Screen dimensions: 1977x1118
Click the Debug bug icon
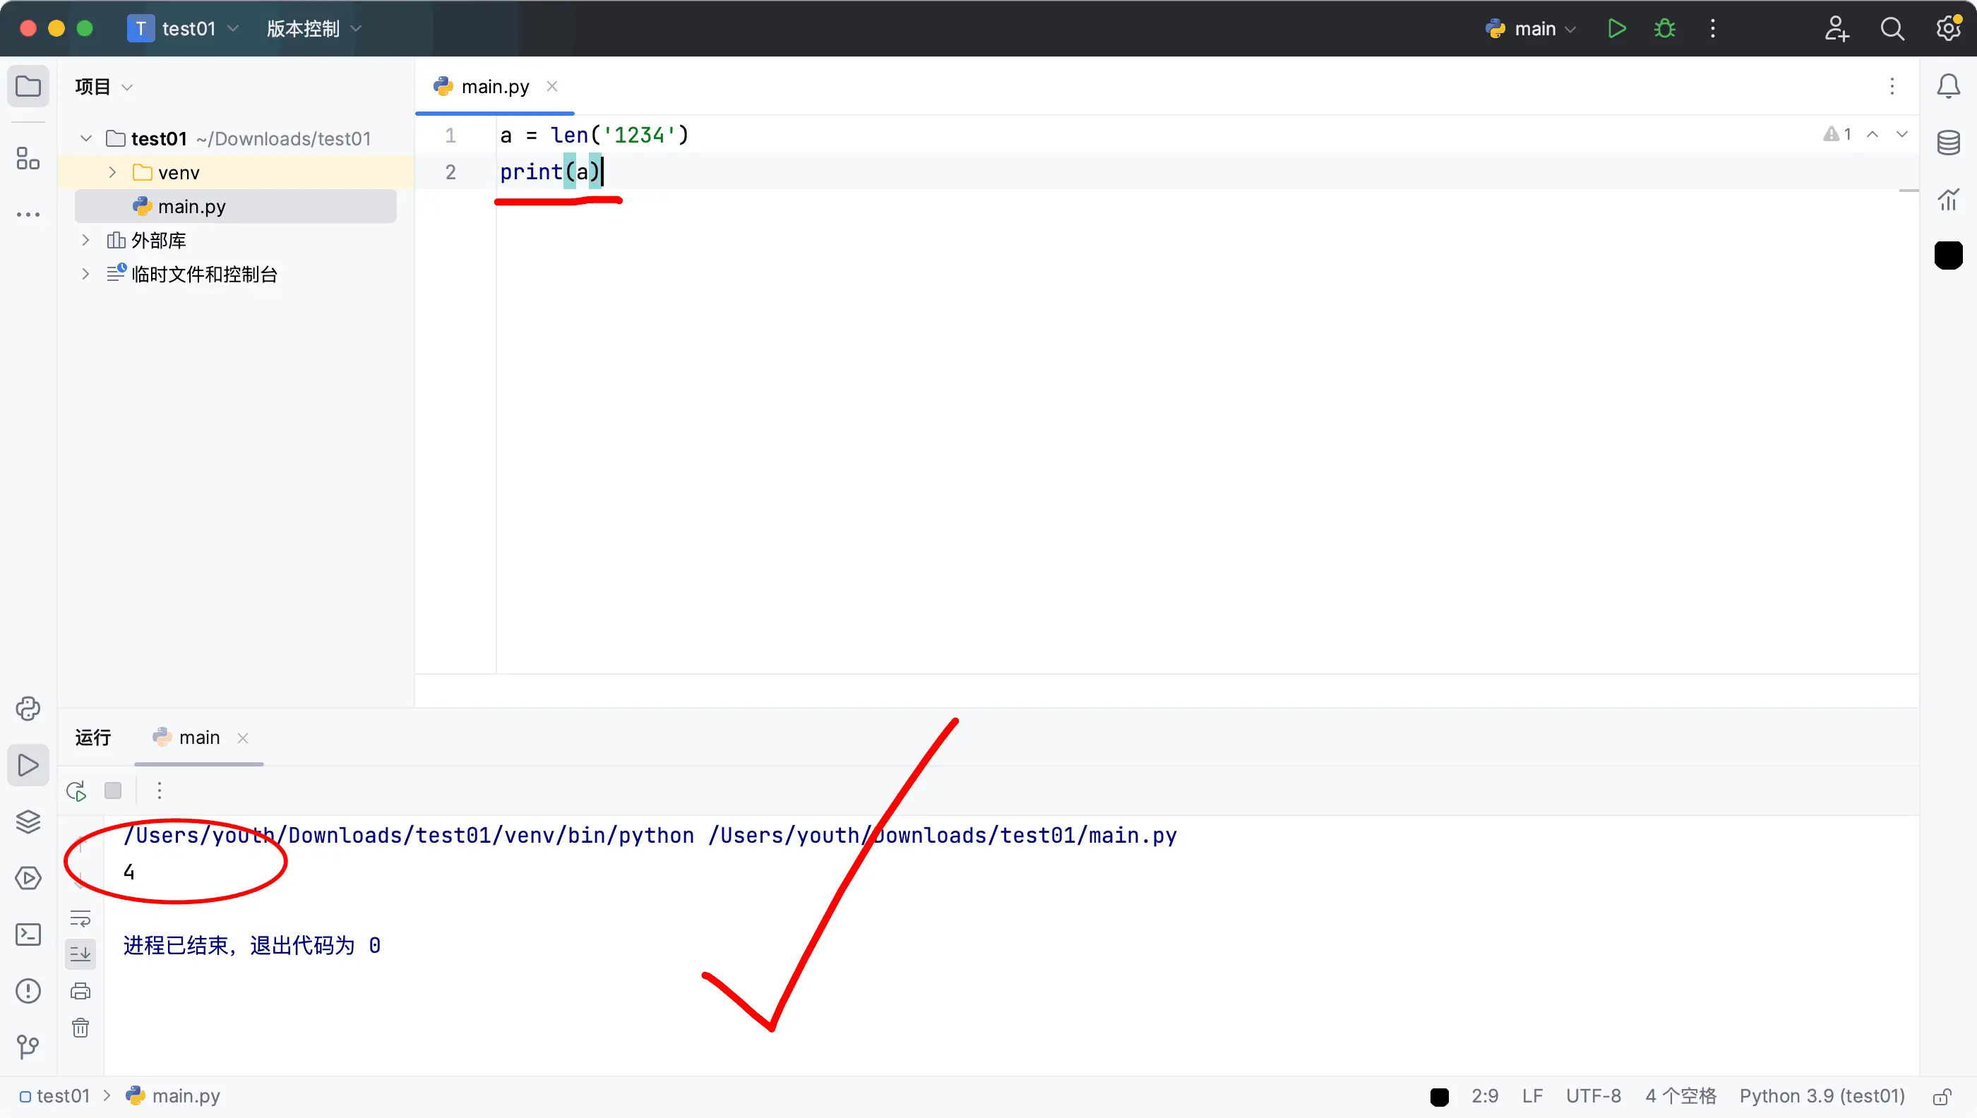point(1664,28)
